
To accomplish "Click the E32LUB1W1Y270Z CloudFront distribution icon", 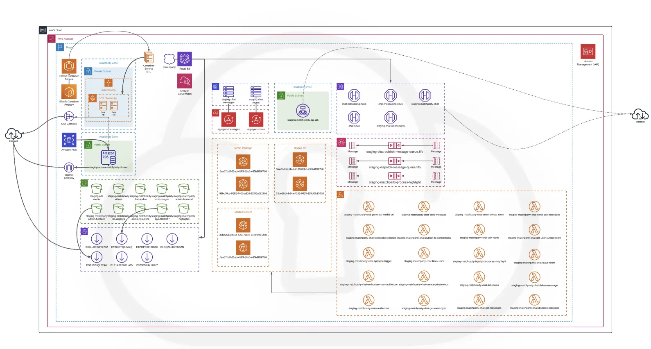I will point(97,239).
